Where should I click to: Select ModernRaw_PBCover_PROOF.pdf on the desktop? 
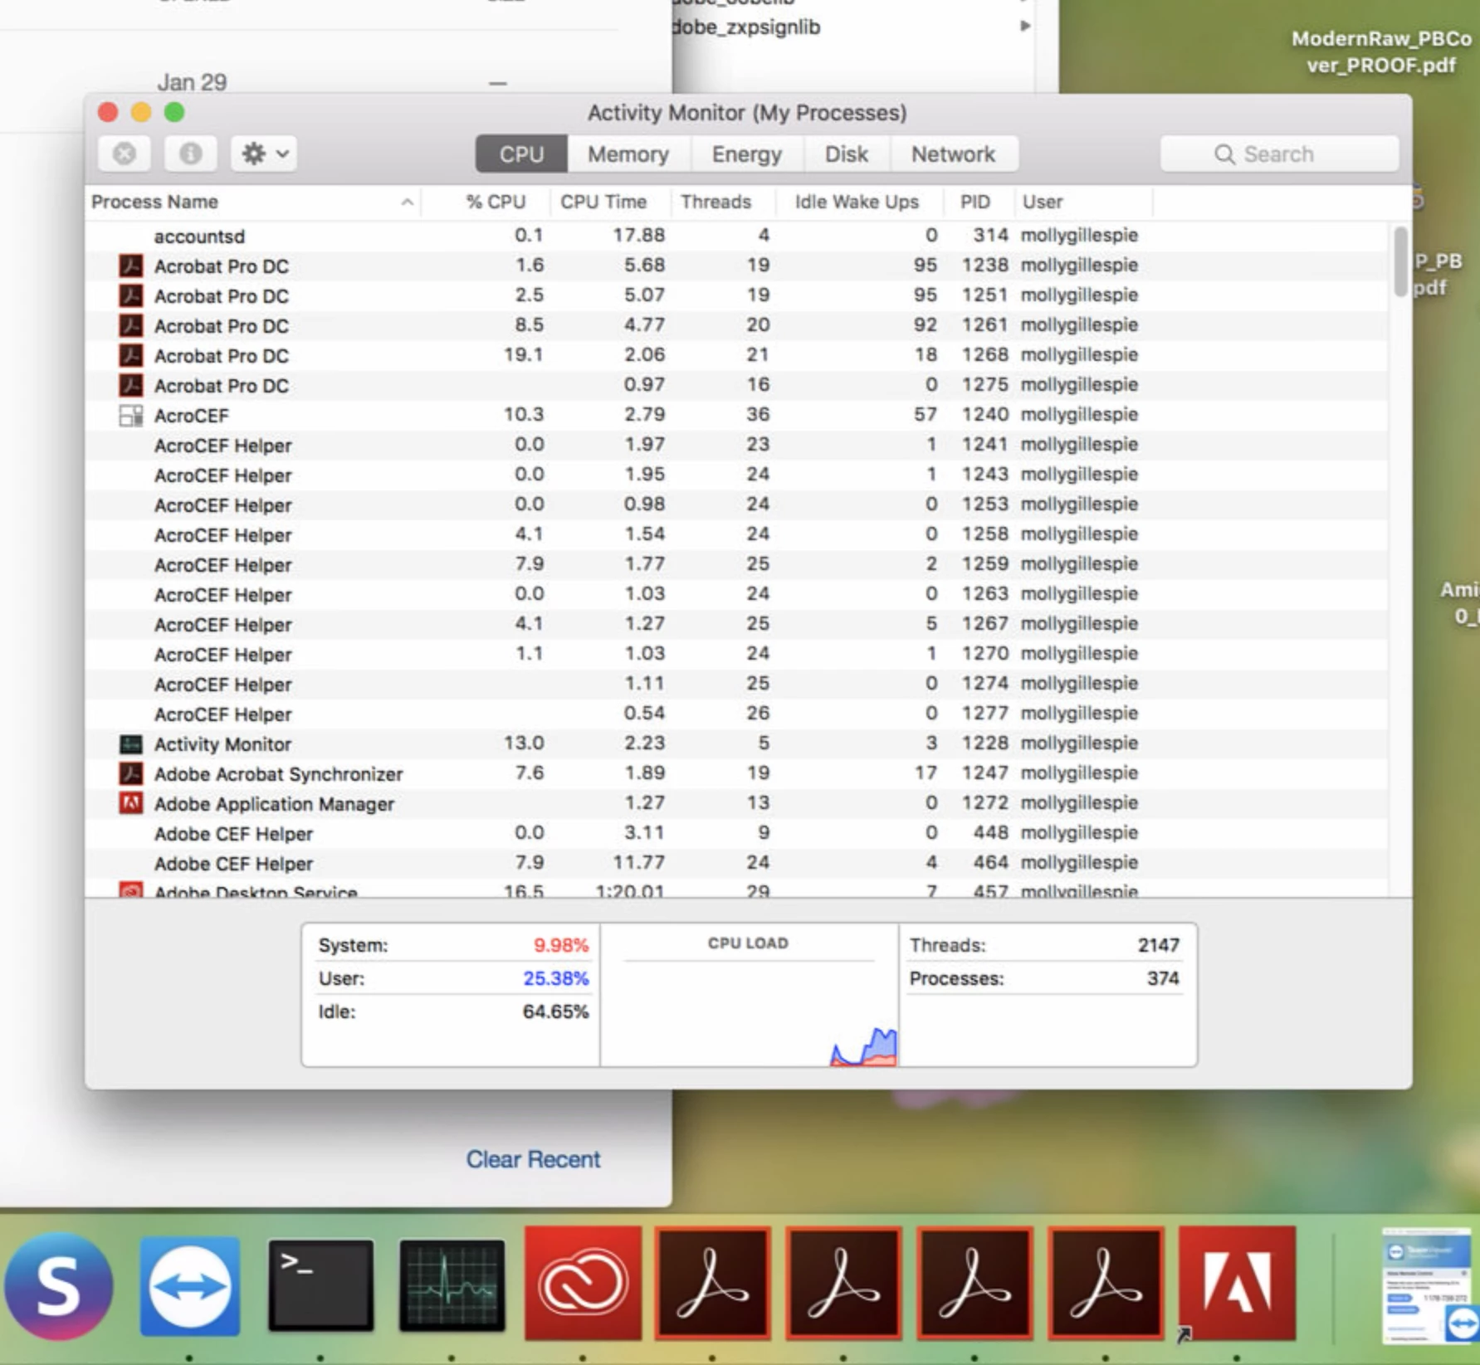tap(1380, 51)
